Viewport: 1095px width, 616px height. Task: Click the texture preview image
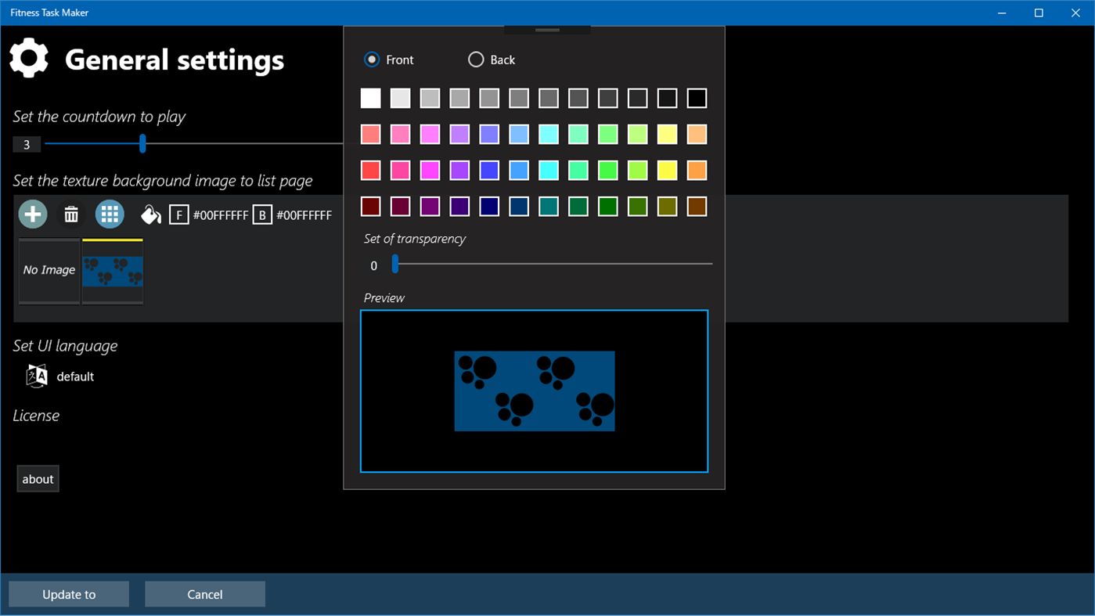(x=535, y=391)
